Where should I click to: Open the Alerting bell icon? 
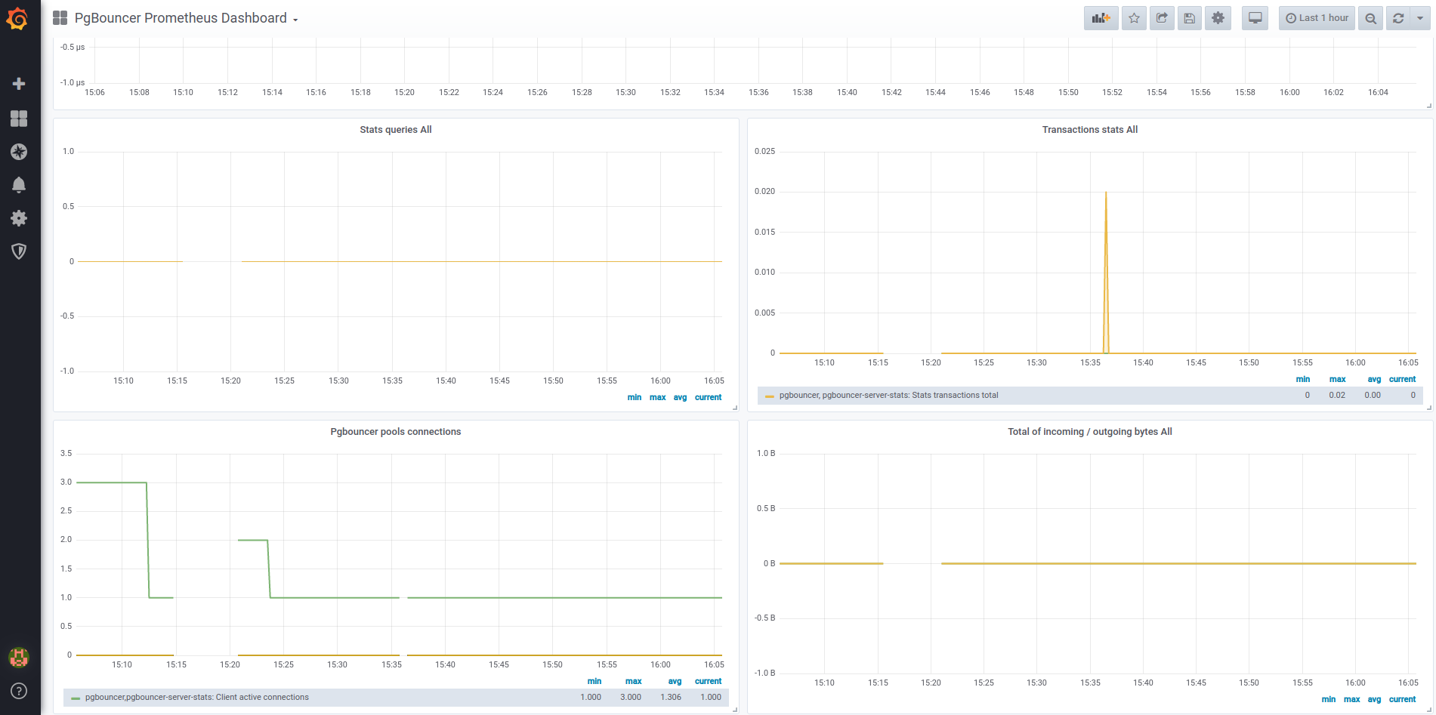[19, 185]
